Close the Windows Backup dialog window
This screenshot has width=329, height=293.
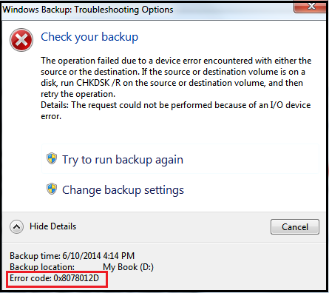tap(311, 6)
